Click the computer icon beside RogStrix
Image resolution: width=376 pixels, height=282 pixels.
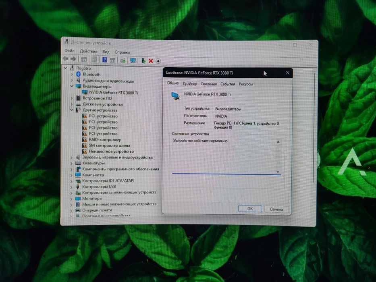72,68
